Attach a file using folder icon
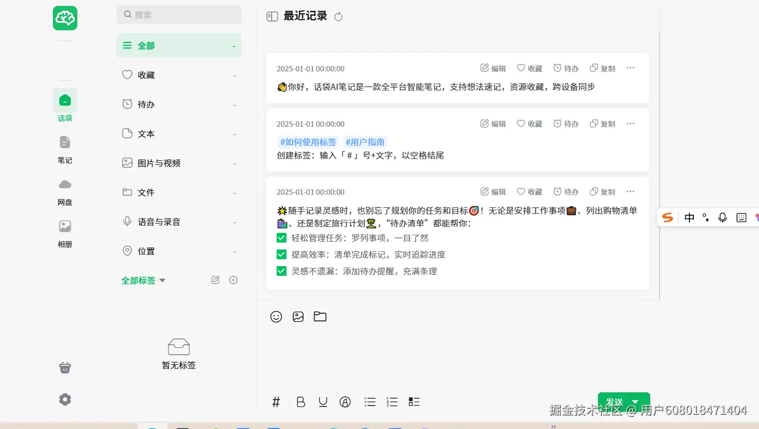Image resolution: width=759 pixels, height=429 pixels. point(320,316)
